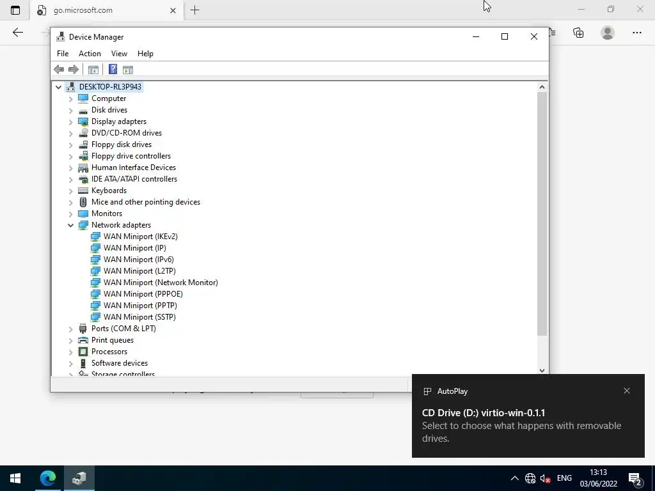Click the Edge profile avatar

point(608,33)
